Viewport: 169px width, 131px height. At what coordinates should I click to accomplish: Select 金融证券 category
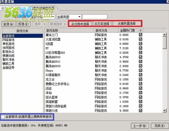pos(22,67)
